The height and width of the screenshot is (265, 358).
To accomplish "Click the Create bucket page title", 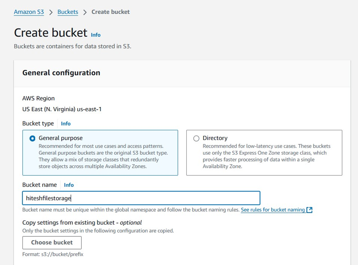I will (51, 33).
